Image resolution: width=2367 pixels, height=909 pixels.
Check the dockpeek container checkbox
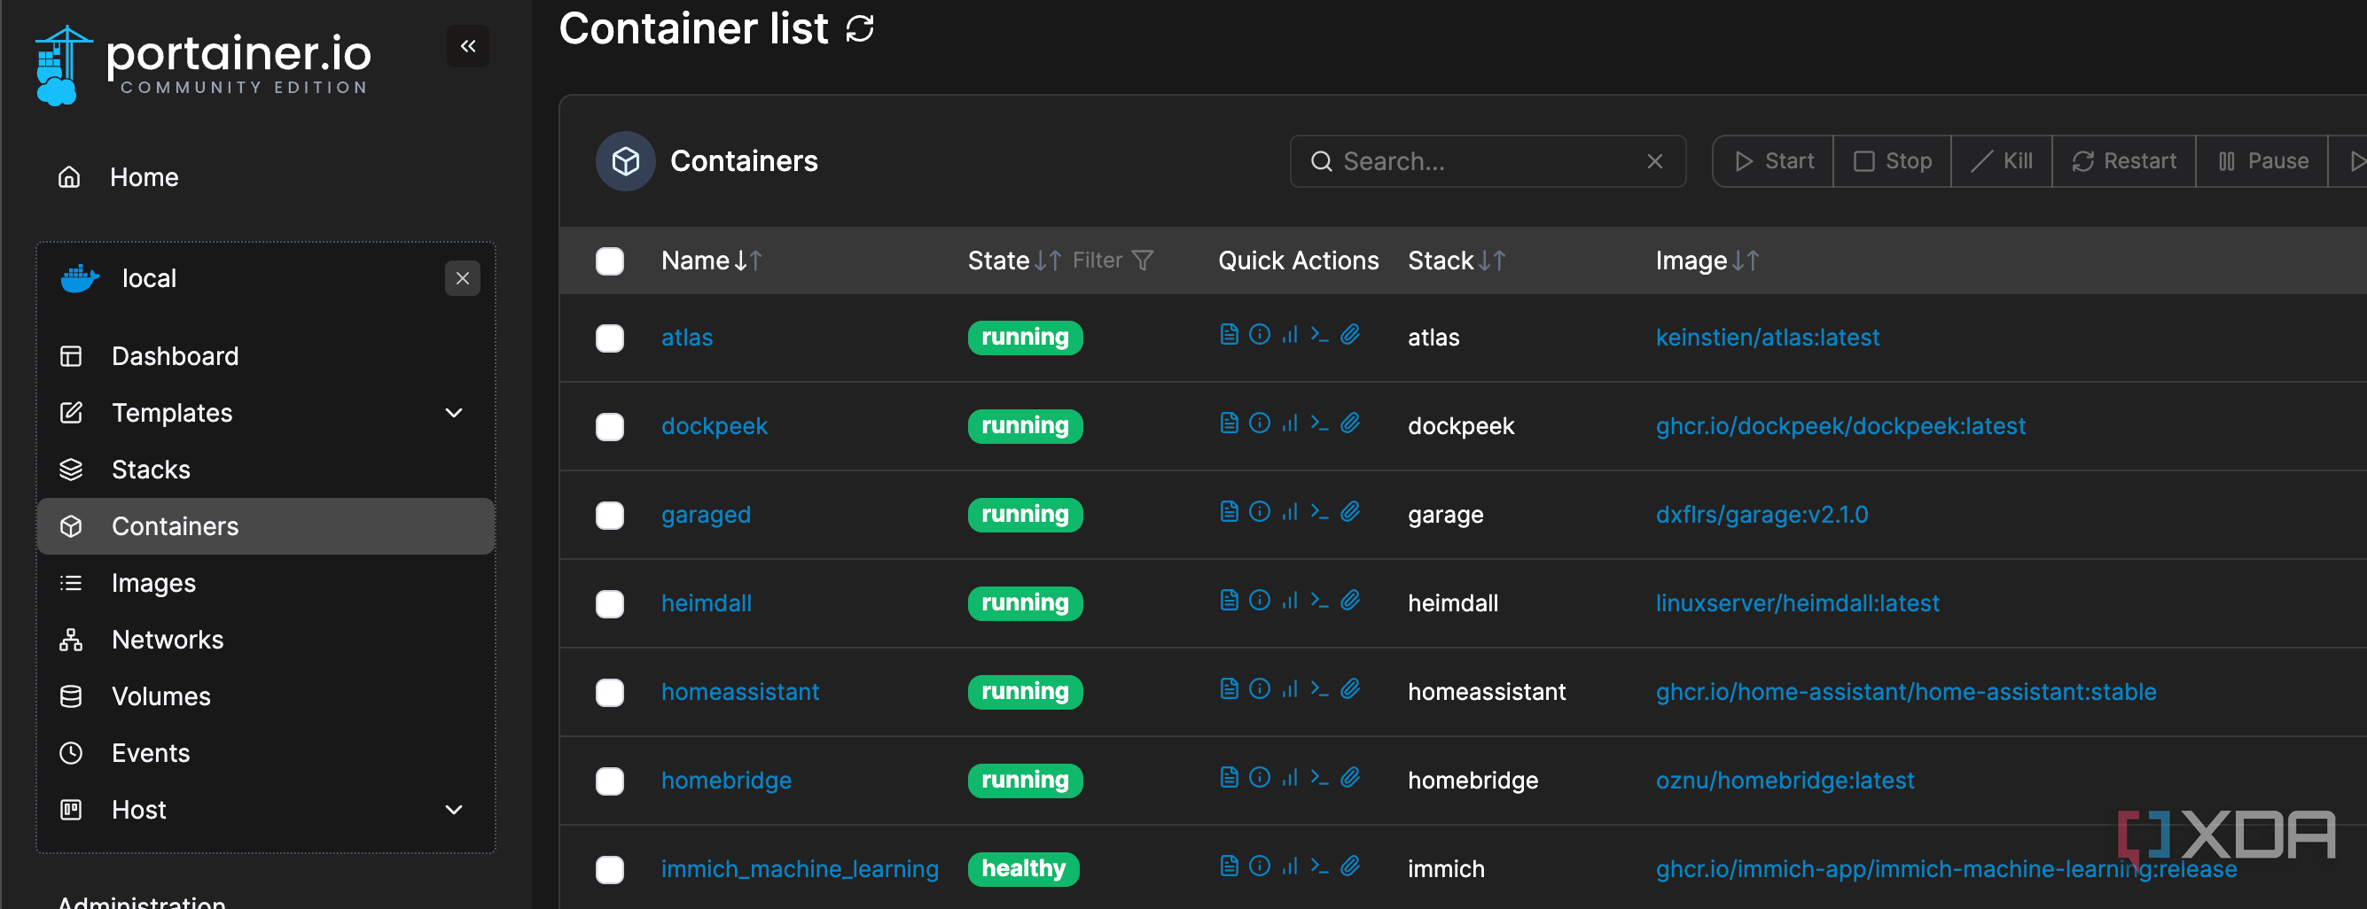click(609, 427)
